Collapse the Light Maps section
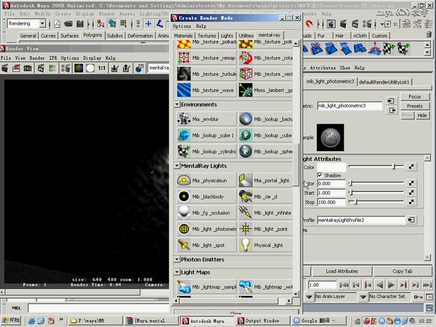This screenshot has height=327, width=436. pyautogui.click(x=177, y=272)
